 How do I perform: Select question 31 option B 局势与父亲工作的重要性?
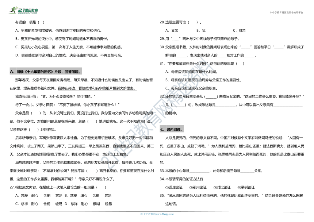tap(203, 80)
